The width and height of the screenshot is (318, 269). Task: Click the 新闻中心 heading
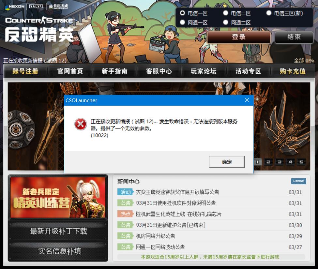[129, 181]
